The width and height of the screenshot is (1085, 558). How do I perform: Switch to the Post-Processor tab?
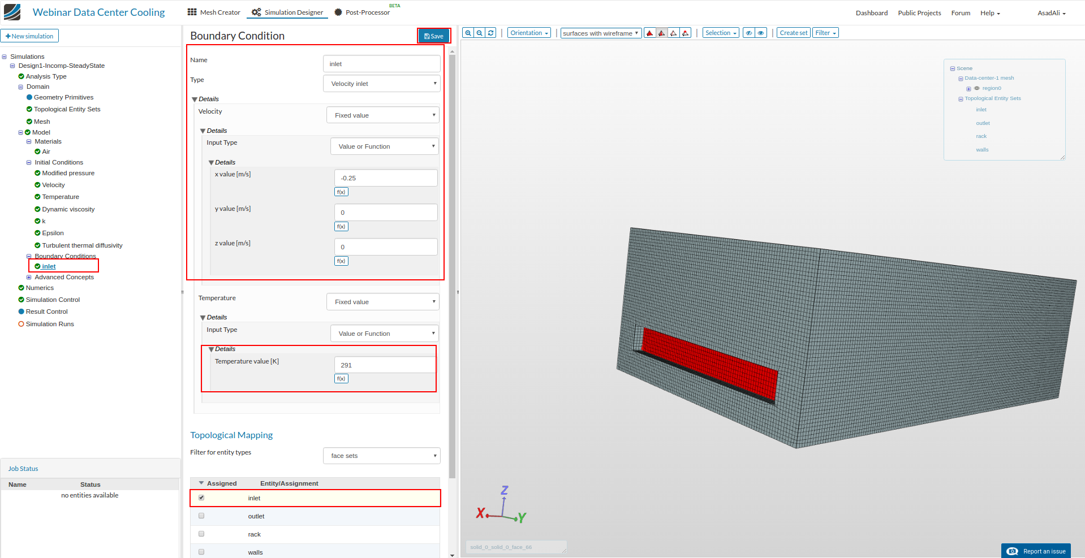tap(362, 12)
